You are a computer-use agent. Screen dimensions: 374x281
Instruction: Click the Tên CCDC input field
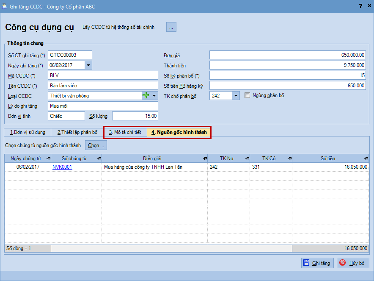(x=103, y=86)
